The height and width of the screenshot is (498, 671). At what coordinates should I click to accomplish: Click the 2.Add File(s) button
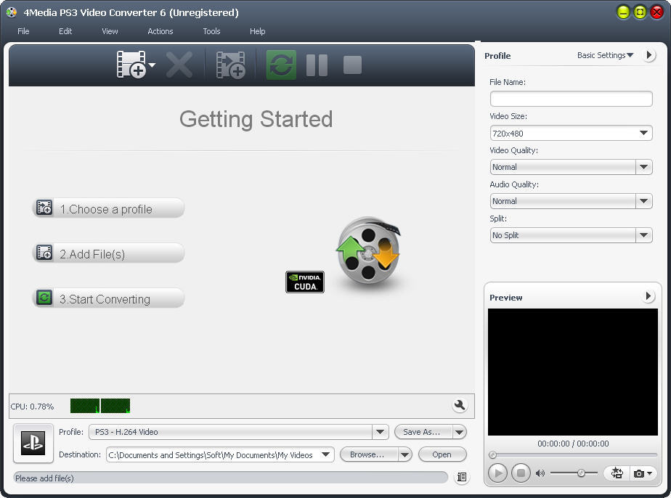109,253
